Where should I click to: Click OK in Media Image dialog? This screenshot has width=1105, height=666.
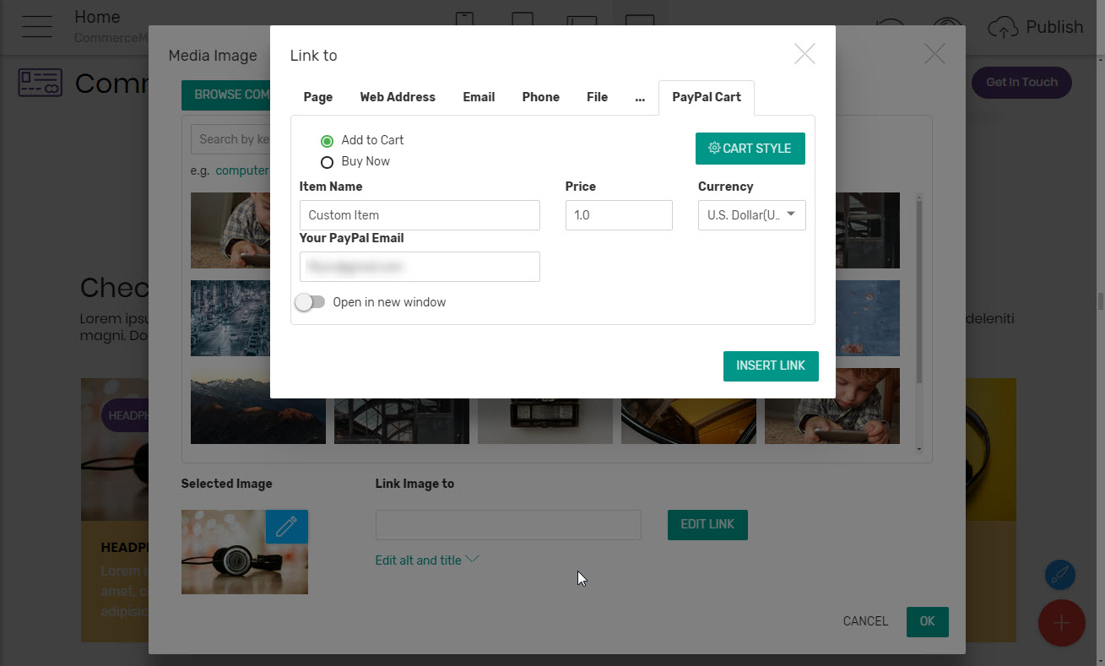coord(927,621)
